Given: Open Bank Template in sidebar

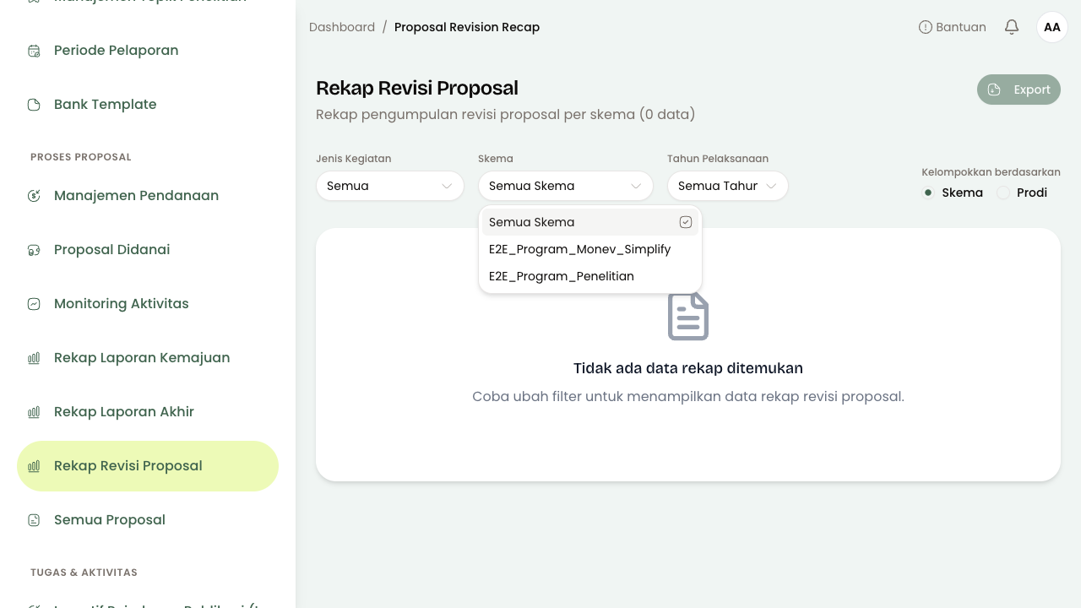Looking at the screenshot, I should coord(148,105).
